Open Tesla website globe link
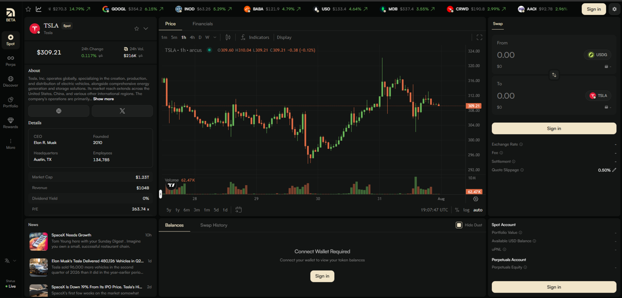This screenshot has height=298, width=622. coord(59,111)
